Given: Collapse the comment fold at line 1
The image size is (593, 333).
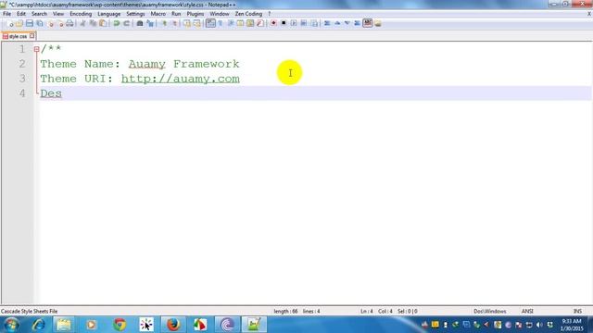Looking at the screenshot, I should pos(37,49).
